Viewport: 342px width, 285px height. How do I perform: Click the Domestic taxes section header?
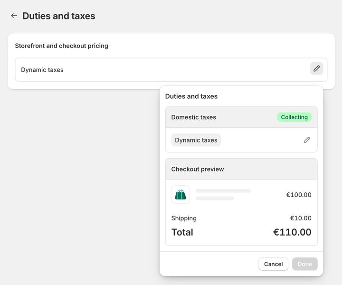click(x=194, y=117)
